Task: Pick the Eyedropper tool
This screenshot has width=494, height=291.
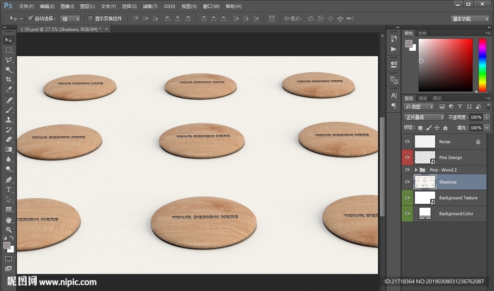Action: [x=9, y=90]
